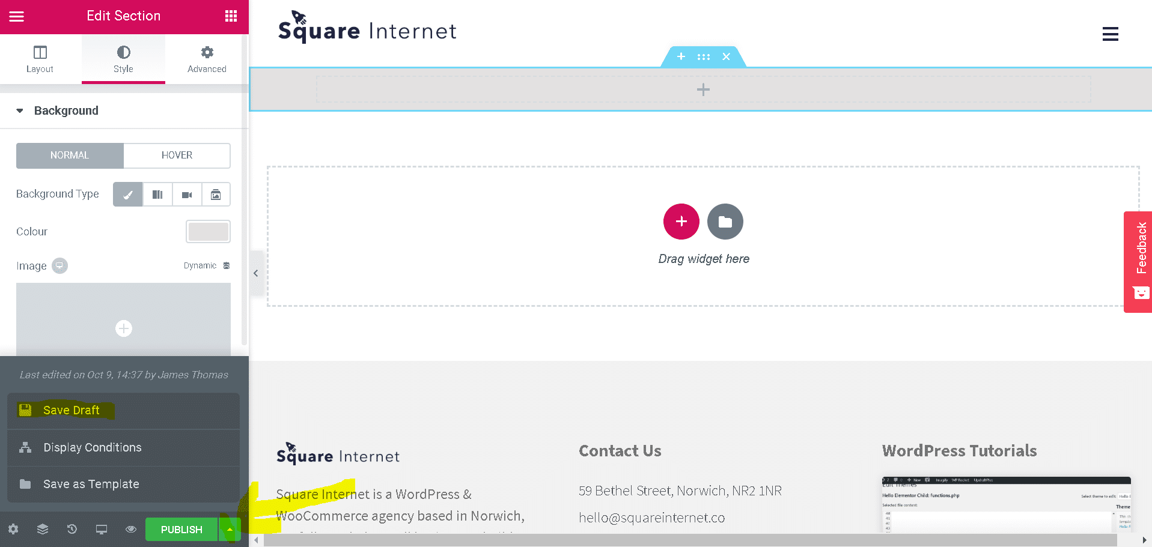Viewport: 1152px width, 547px height.
Task: Open the page settings gear icon
Action: pos(13,529)
